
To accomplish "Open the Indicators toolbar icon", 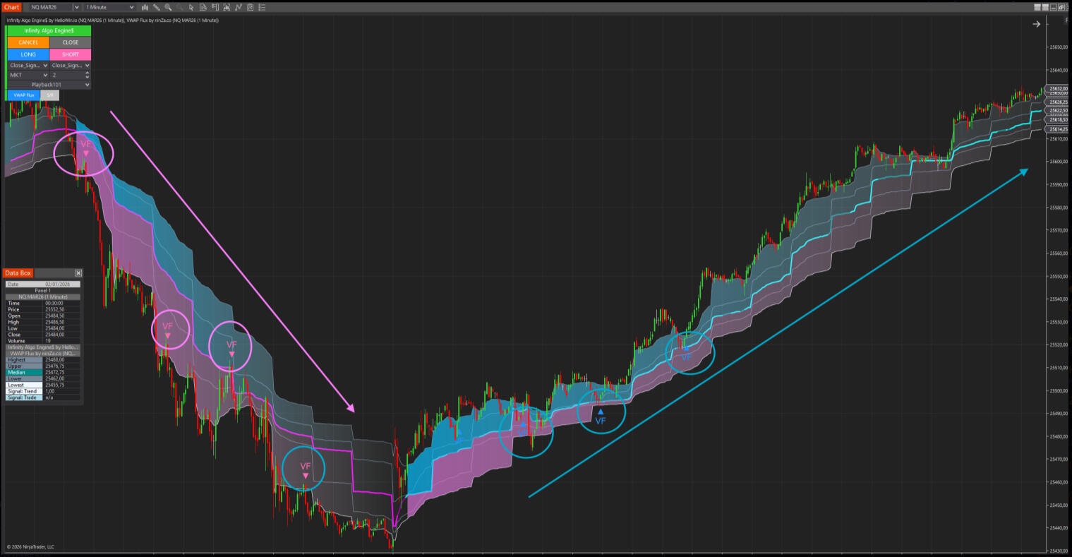I will click(x=239, y=7).
